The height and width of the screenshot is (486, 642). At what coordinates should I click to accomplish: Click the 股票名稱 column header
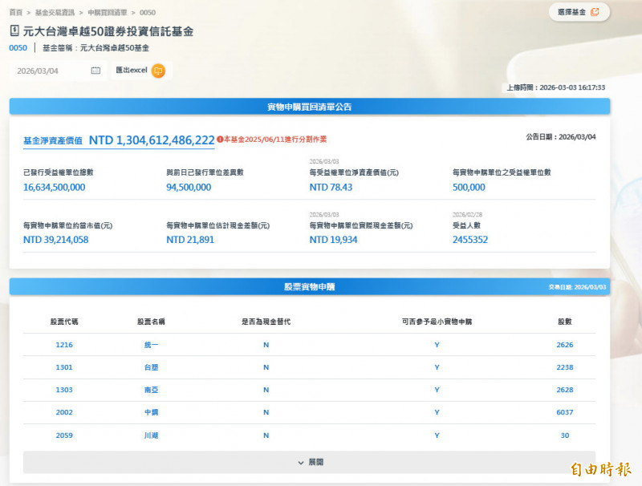151,322
